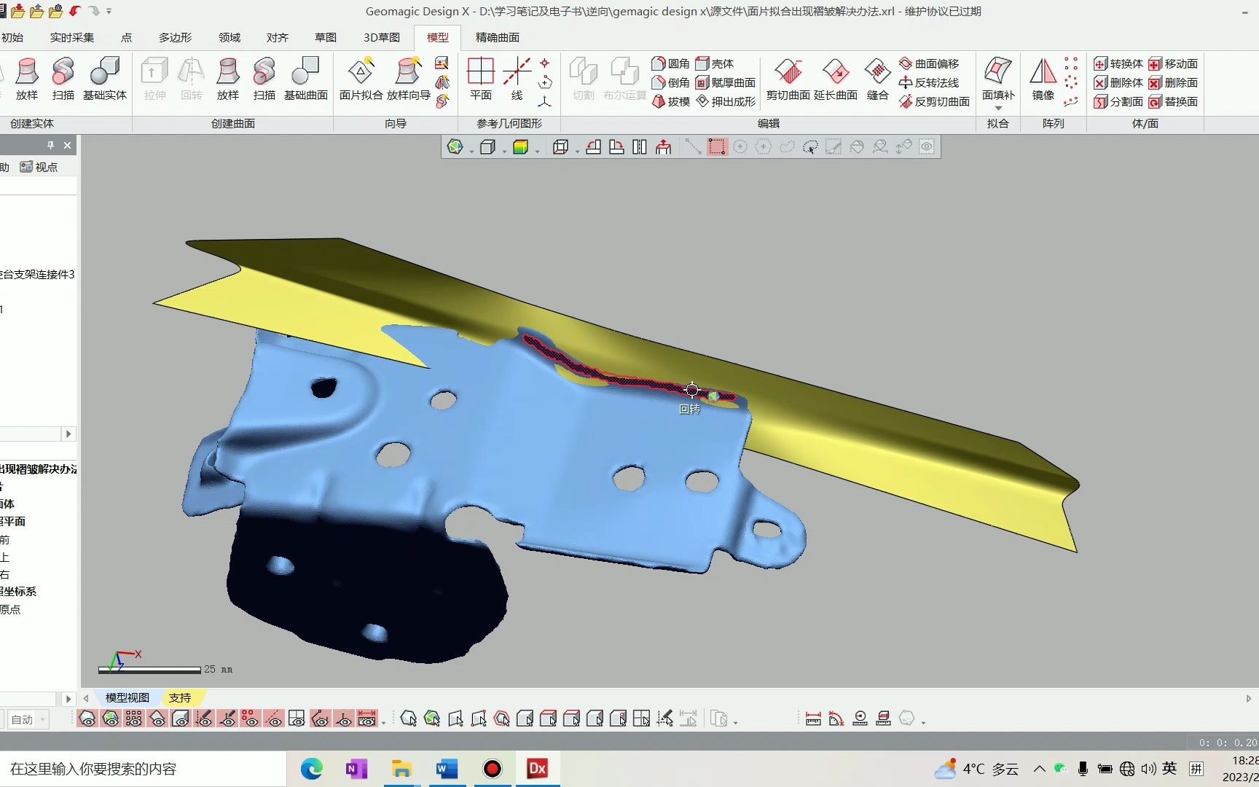
Task: Click Surface Offset (曲面偏移) command
Action: (929, 63)
